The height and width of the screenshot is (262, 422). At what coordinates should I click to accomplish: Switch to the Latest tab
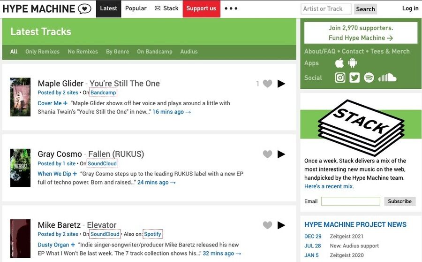(108, 8)
